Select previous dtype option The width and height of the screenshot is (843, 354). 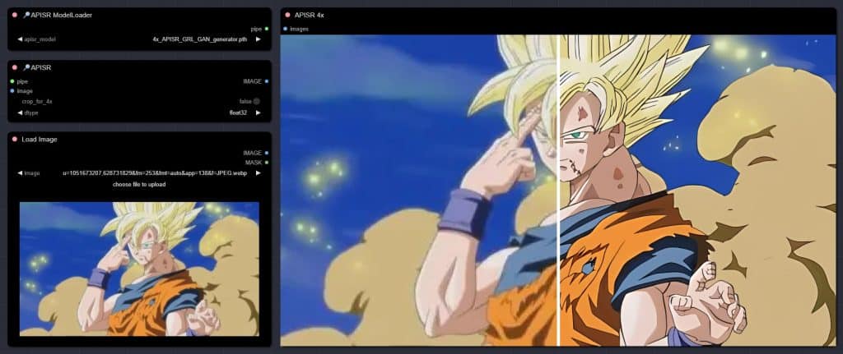coord(20,113)
